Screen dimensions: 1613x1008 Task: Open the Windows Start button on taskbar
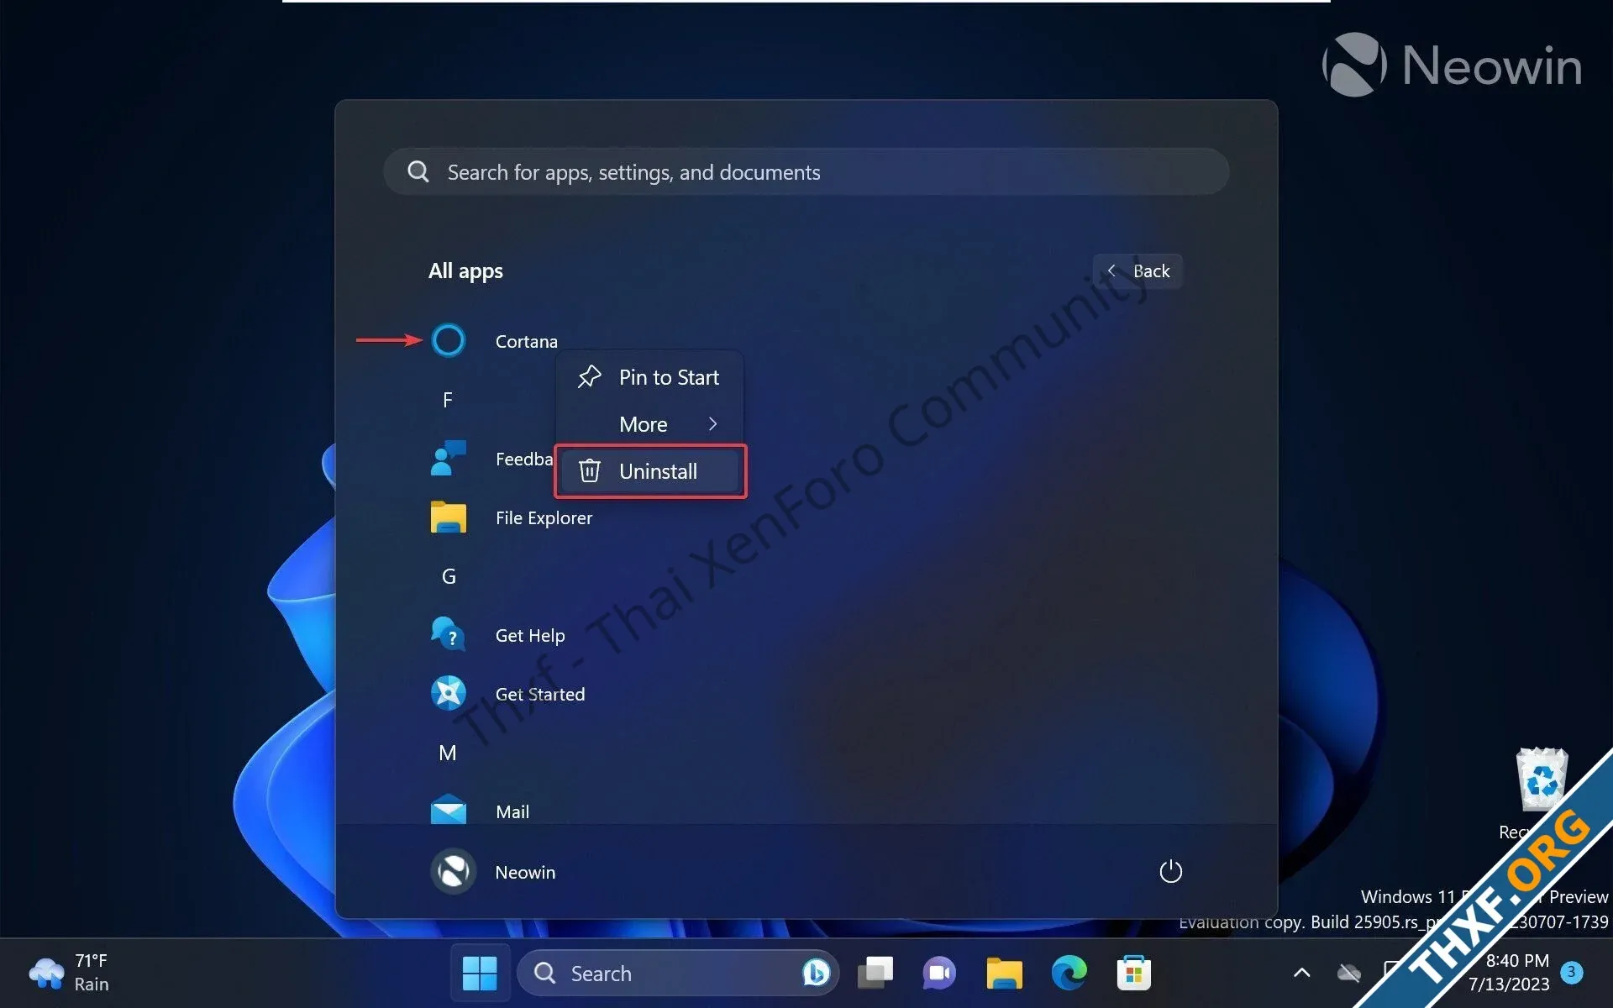[480, 973]
